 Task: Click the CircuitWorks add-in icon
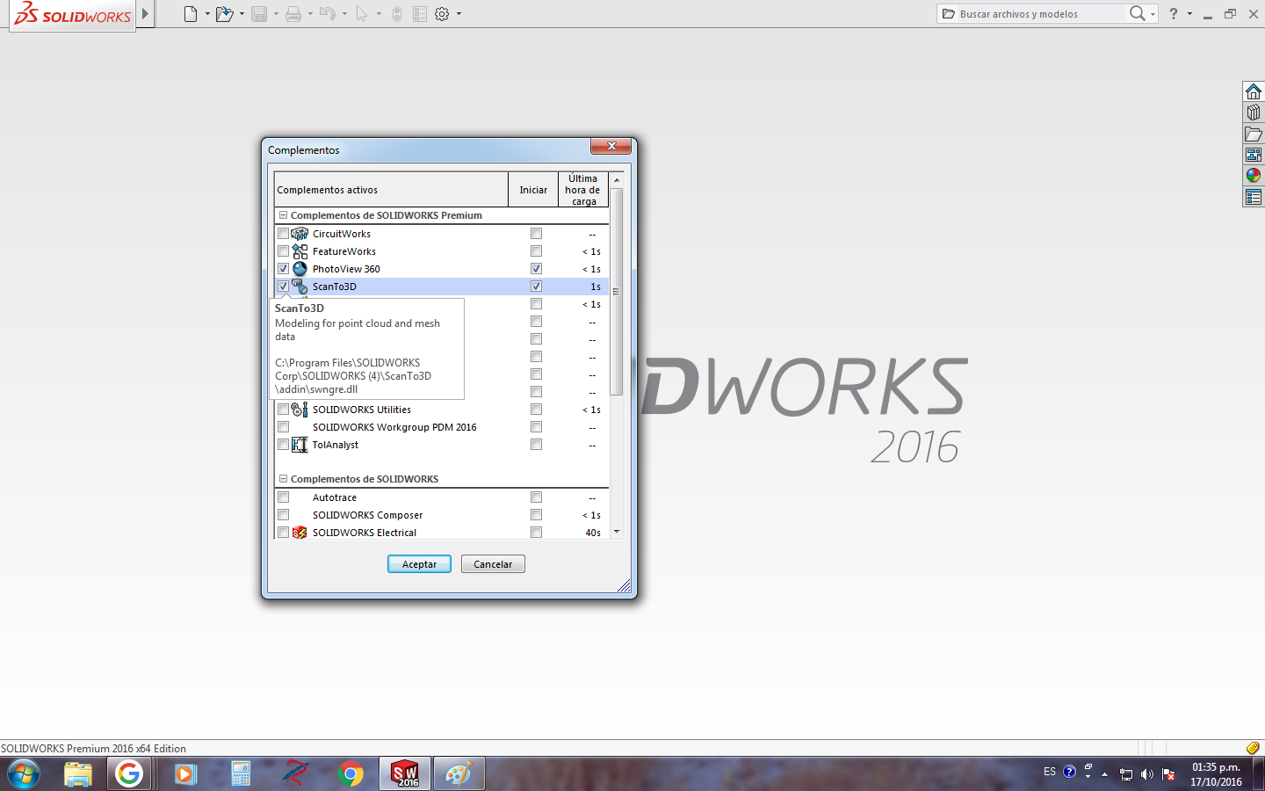tap(300, 234)
